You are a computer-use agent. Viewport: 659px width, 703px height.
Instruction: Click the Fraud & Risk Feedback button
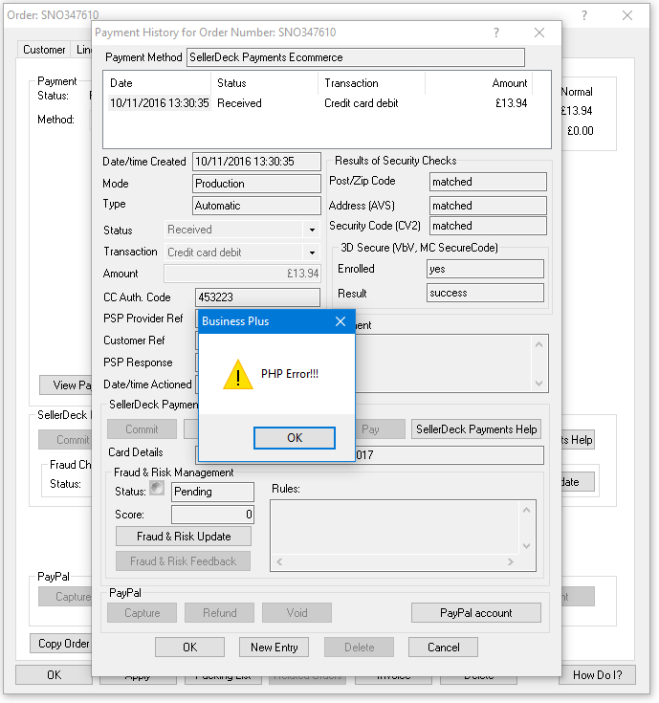183,560
